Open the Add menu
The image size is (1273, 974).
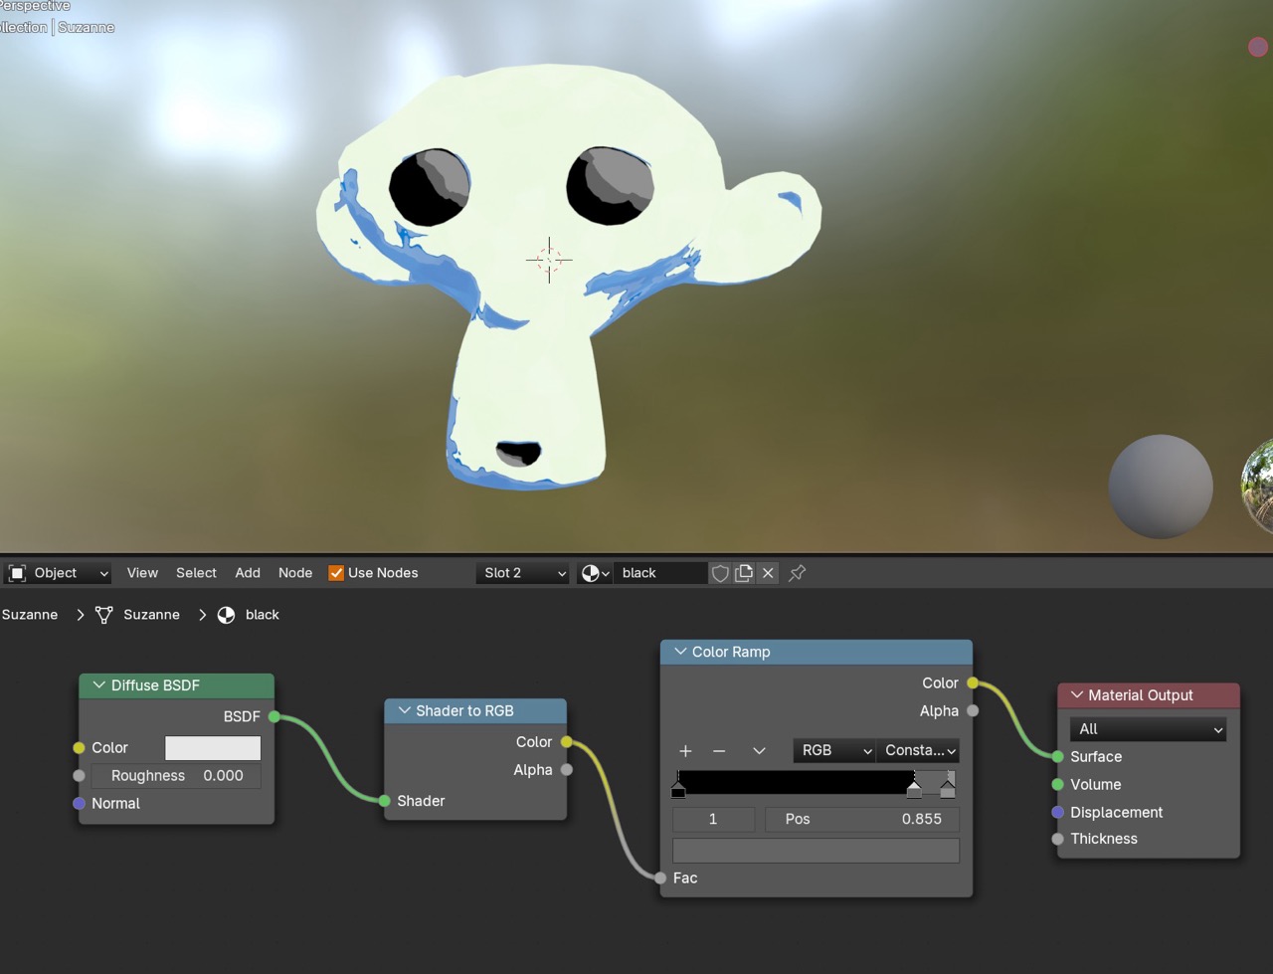248,573
